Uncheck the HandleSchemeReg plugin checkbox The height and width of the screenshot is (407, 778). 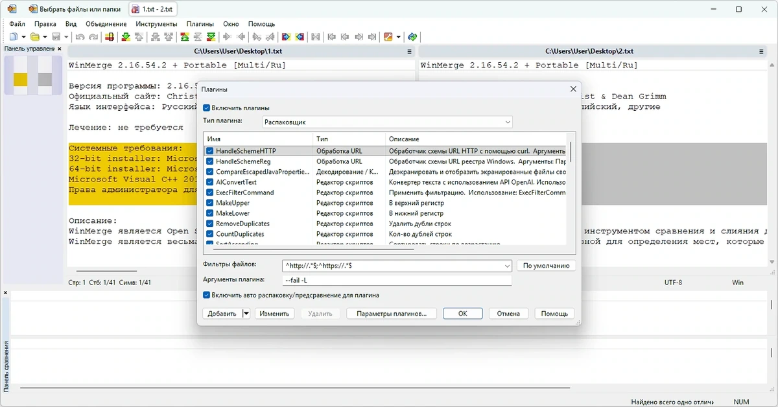point(210,161)
